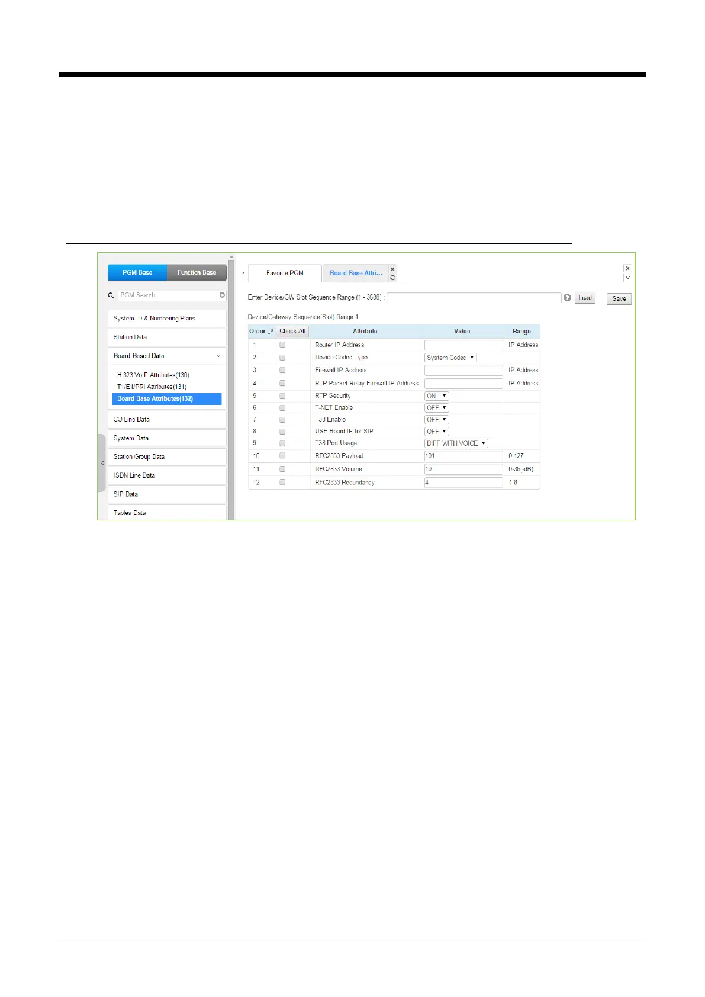Open the Favorite PGM tab

pos(285,273)
